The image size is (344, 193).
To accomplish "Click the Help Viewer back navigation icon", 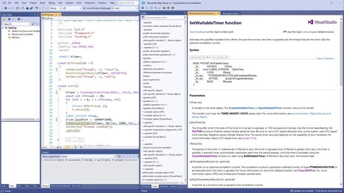I will click(142, 8).
